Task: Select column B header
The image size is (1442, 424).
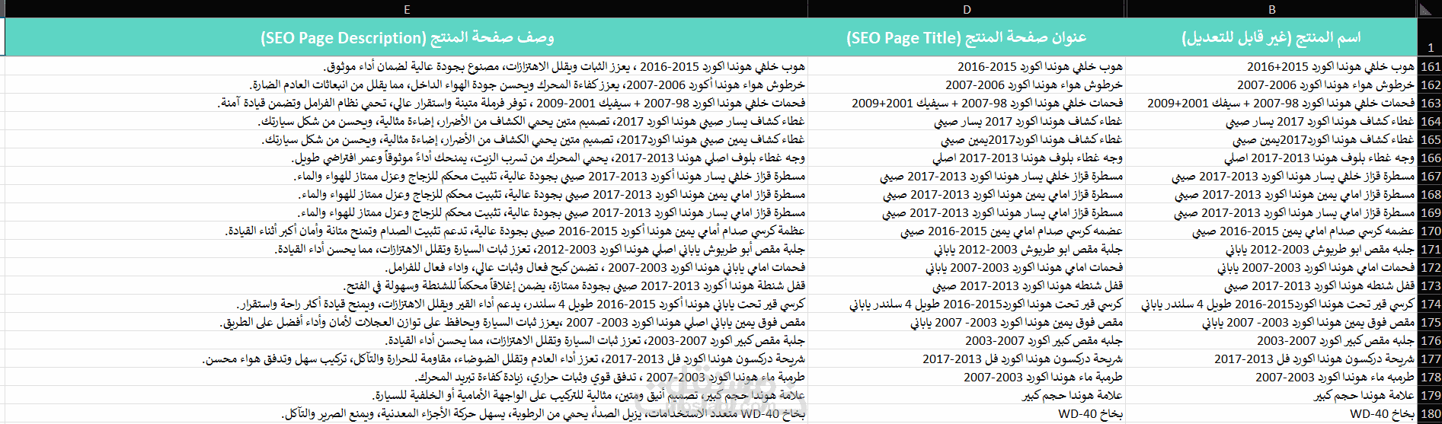Action: pos(1271,9)
